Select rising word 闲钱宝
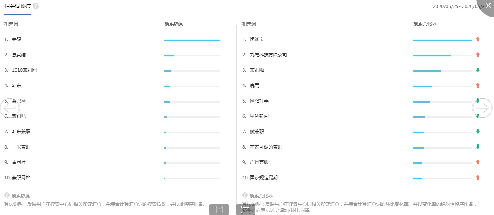The image size is (494, 215). [x=257, y=40]
